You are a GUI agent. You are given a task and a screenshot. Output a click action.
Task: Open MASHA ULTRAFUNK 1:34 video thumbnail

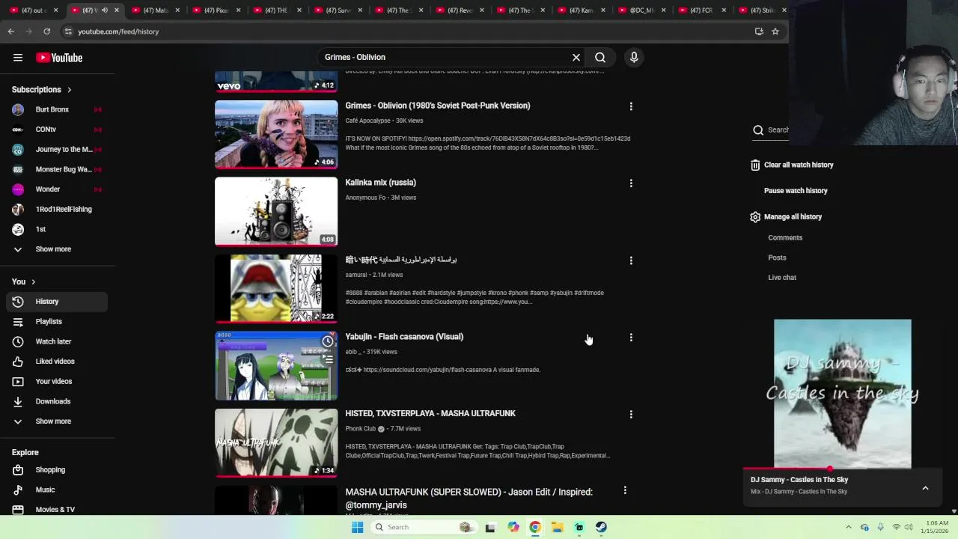[x=276, y=442]
